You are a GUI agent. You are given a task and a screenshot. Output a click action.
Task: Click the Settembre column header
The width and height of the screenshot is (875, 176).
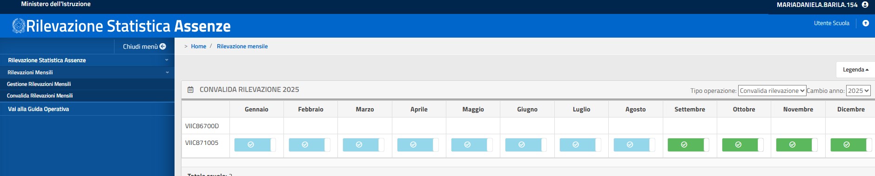tap(690, 109)
